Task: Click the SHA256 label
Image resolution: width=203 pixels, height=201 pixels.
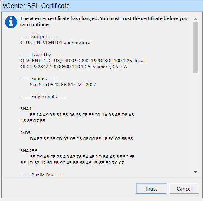Action: click(x=29, y=151)
